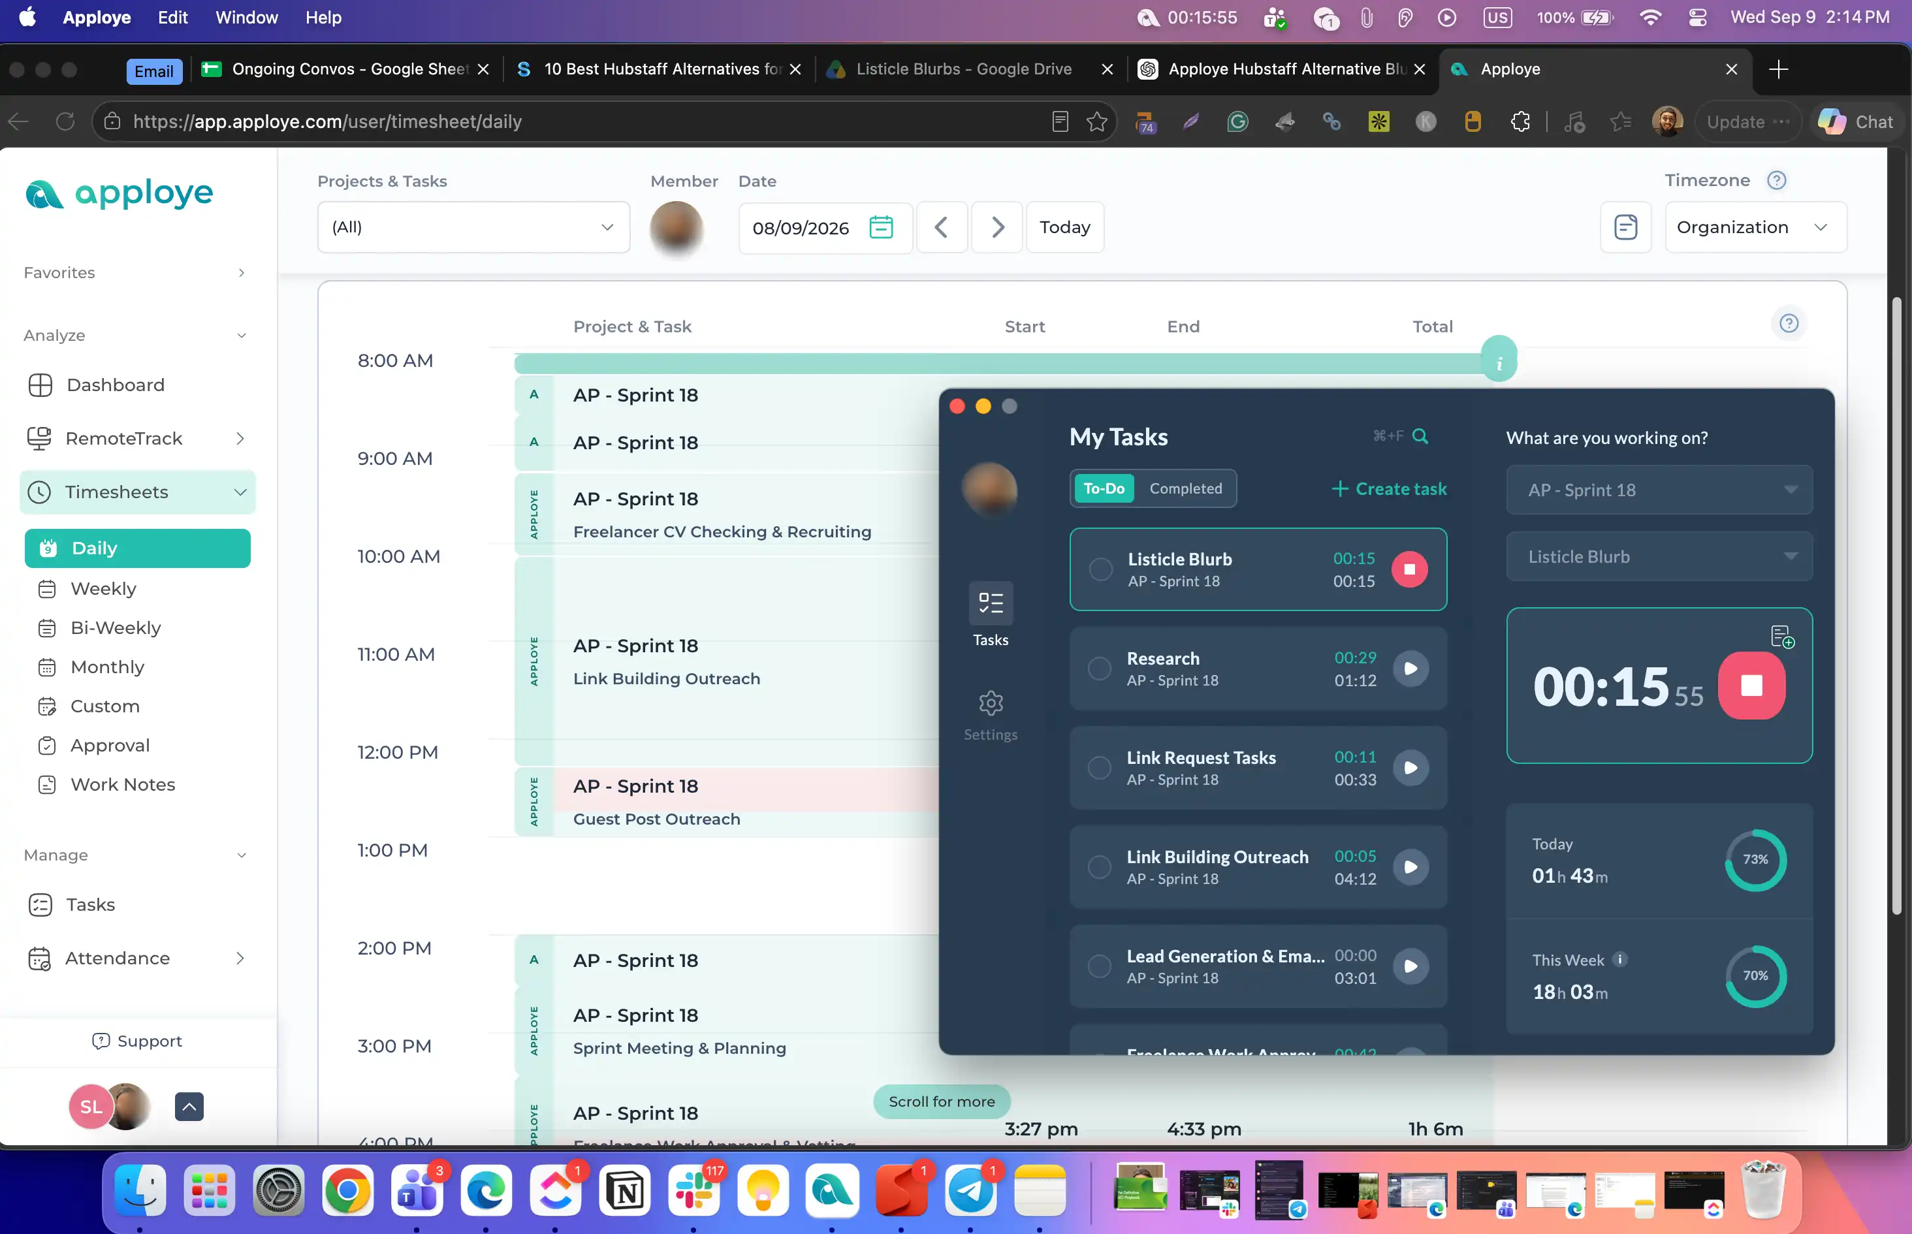The height and width of the screenshot is (1234, 1912).
Task: Click This Week info icon
Action: [x=1619, y=960]
